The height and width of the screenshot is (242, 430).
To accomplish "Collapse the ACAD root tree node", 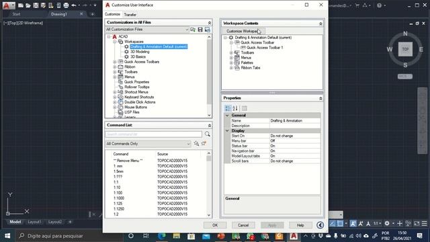I will 109,36.
